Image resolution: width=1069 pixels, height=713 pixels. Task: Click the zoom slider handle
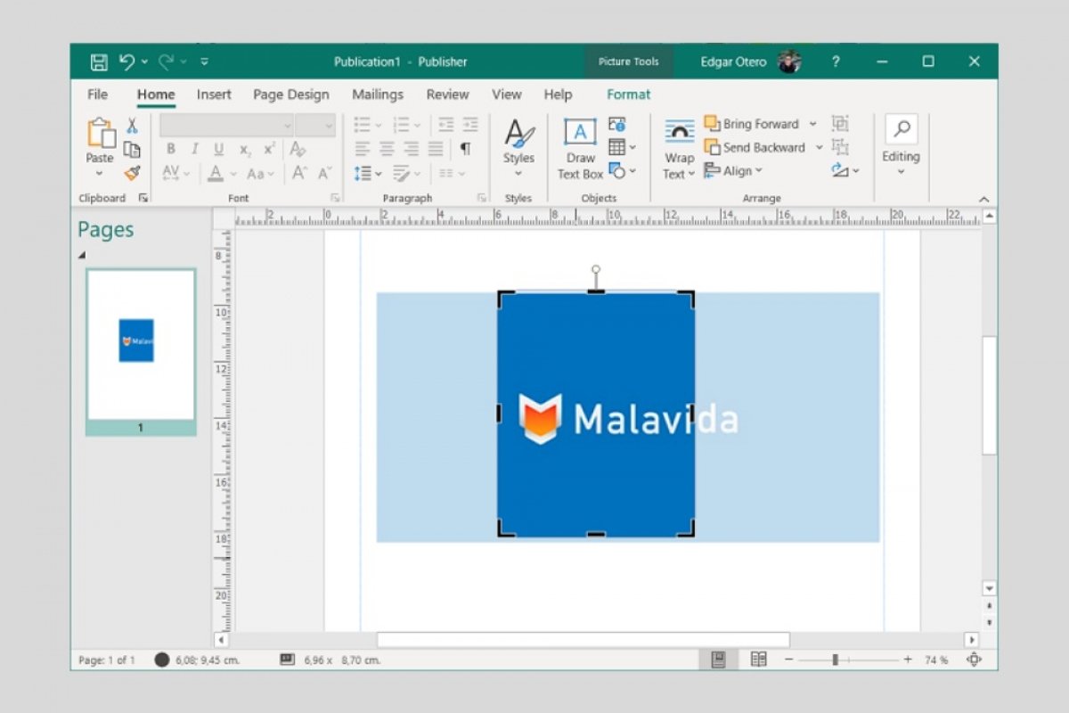point(835,660)
